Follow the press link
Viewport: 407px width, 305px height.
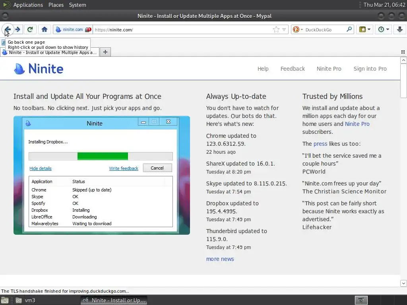tap(320, 144)
